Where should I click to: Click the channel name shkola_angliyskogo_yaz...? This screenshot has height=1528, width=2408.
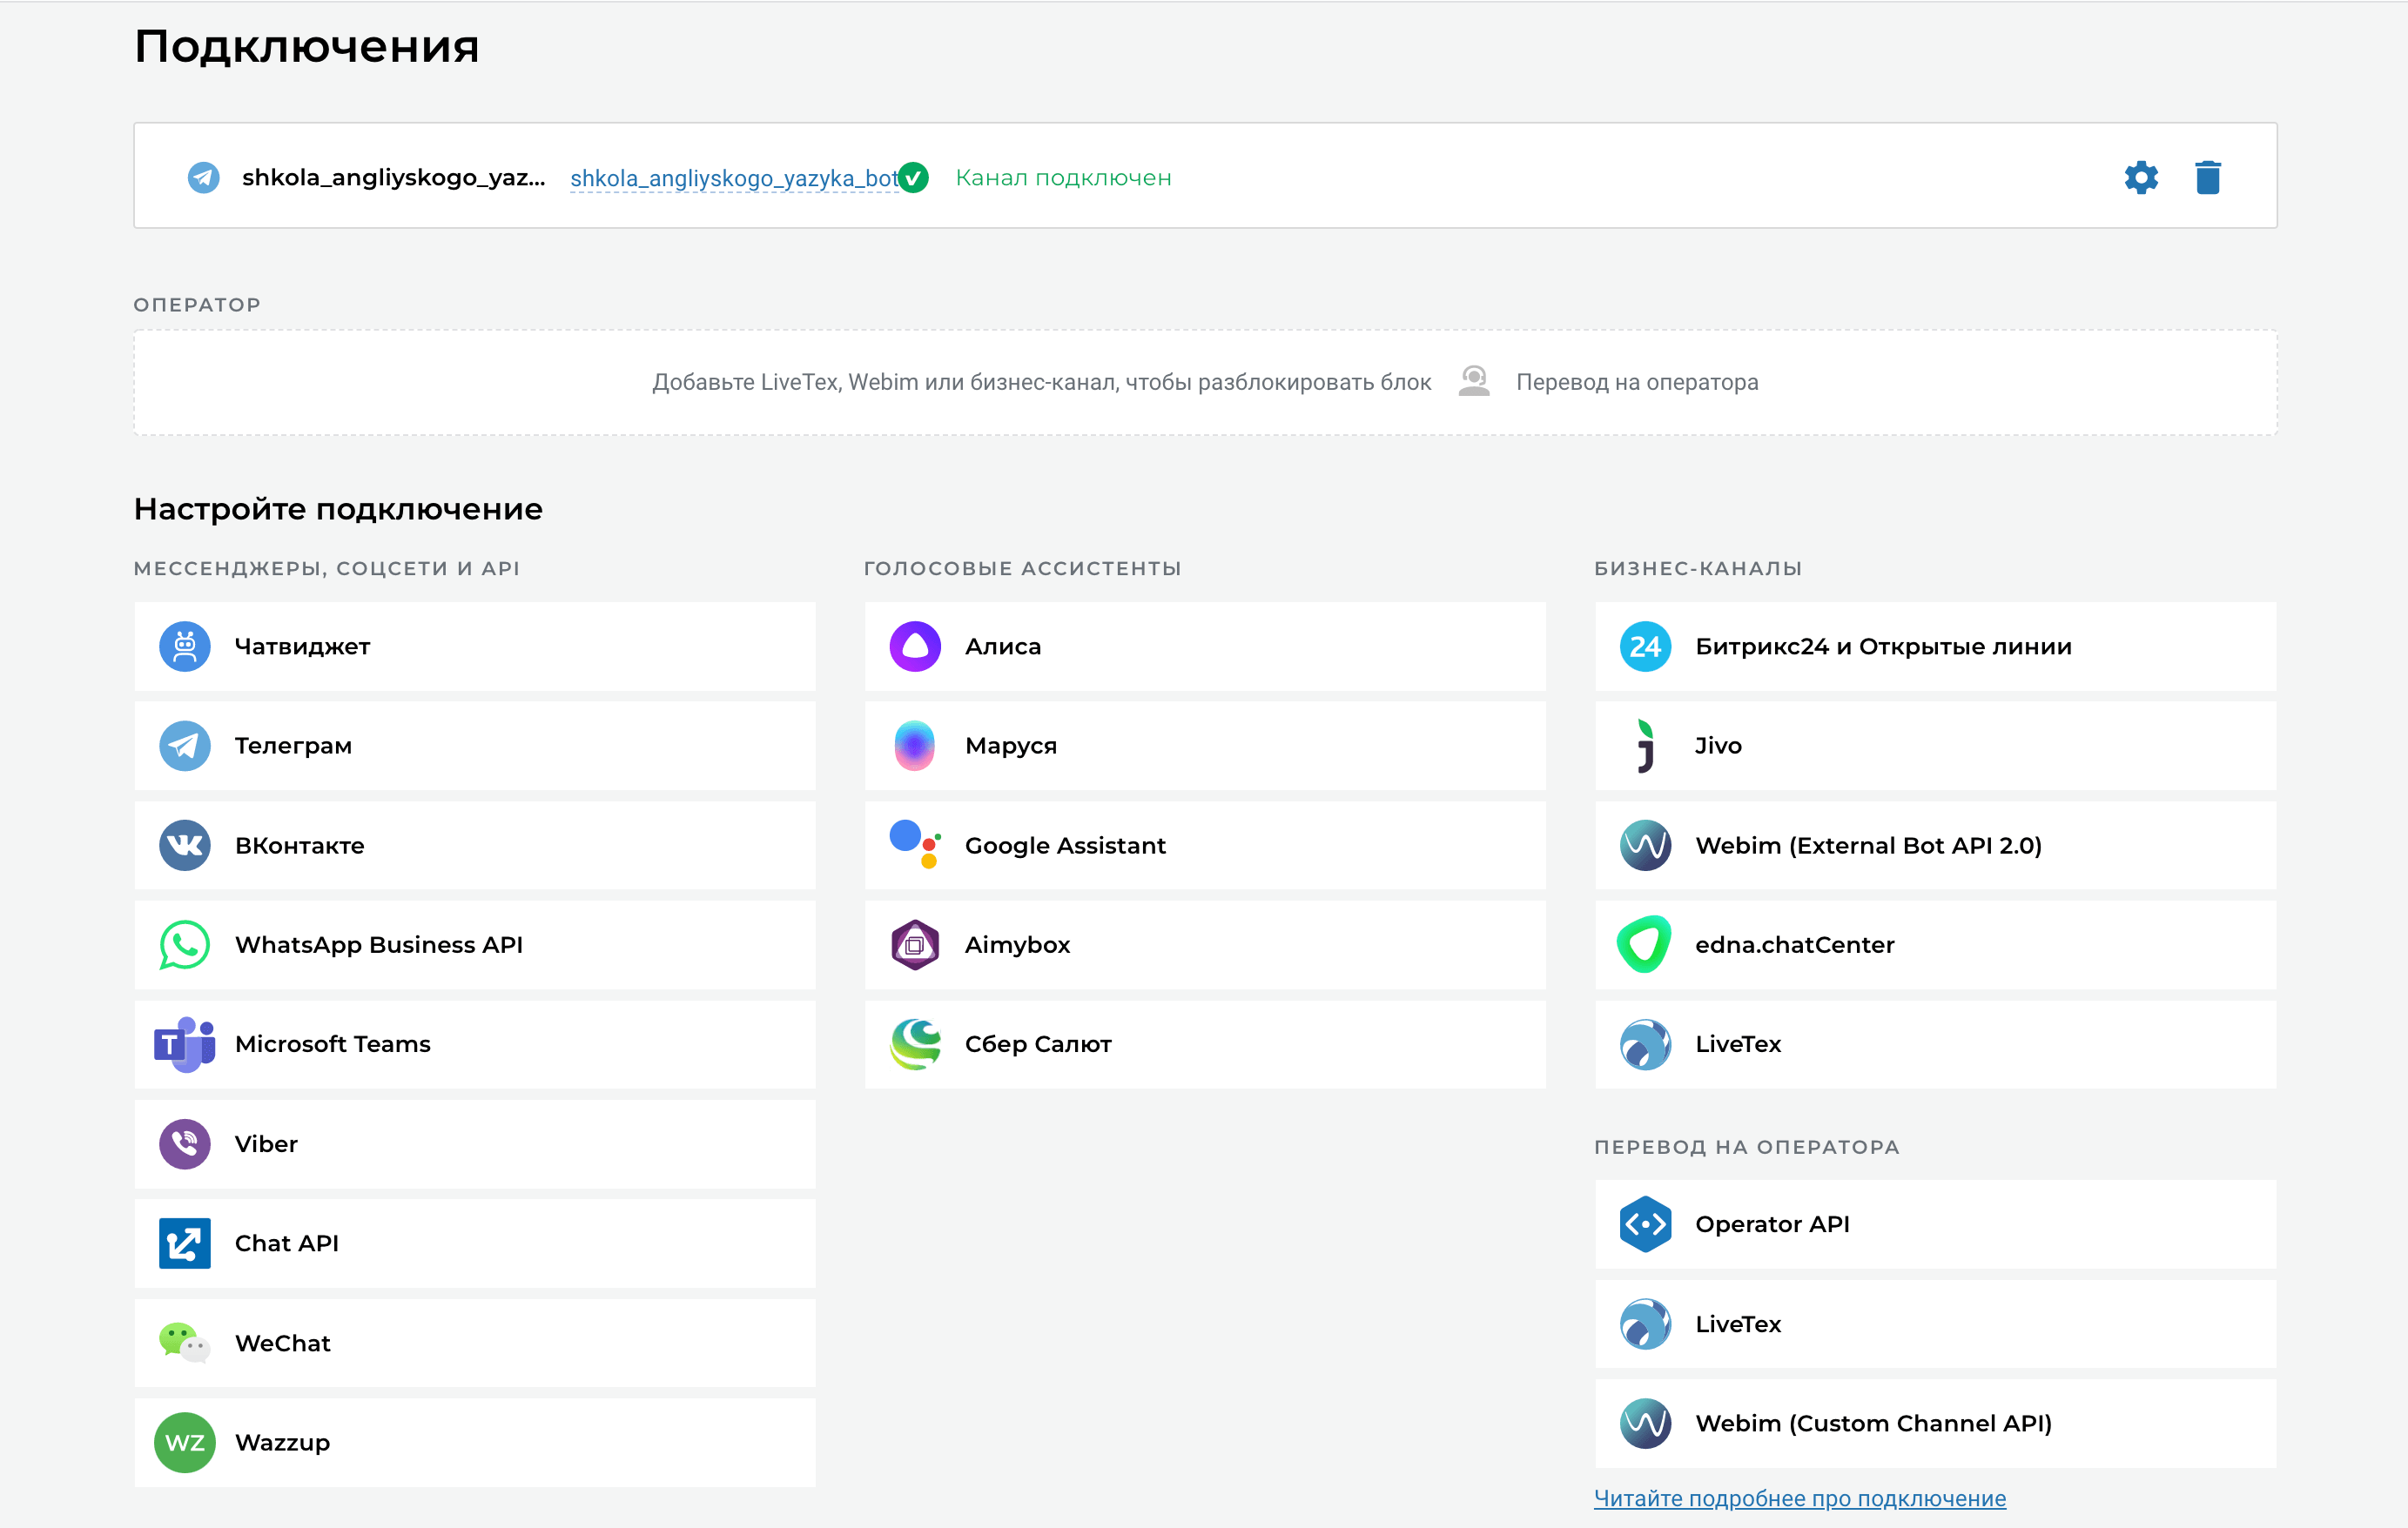point(394,178)
